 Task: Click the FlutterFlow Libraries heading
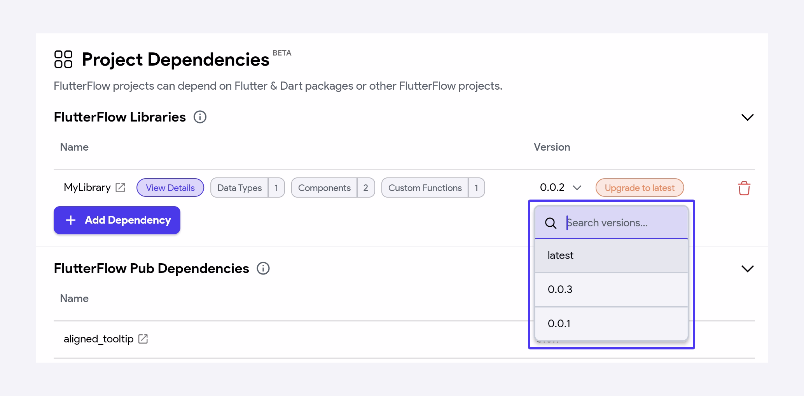point(120,117)
